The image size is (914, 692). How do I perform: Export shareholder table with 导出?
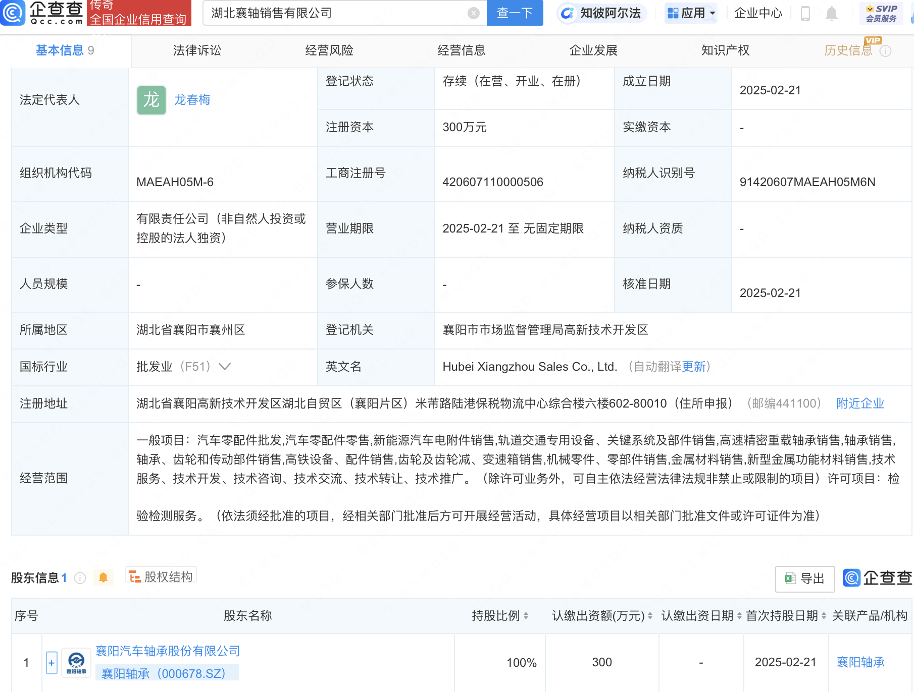pyautogui.click(x=804, y=579)
